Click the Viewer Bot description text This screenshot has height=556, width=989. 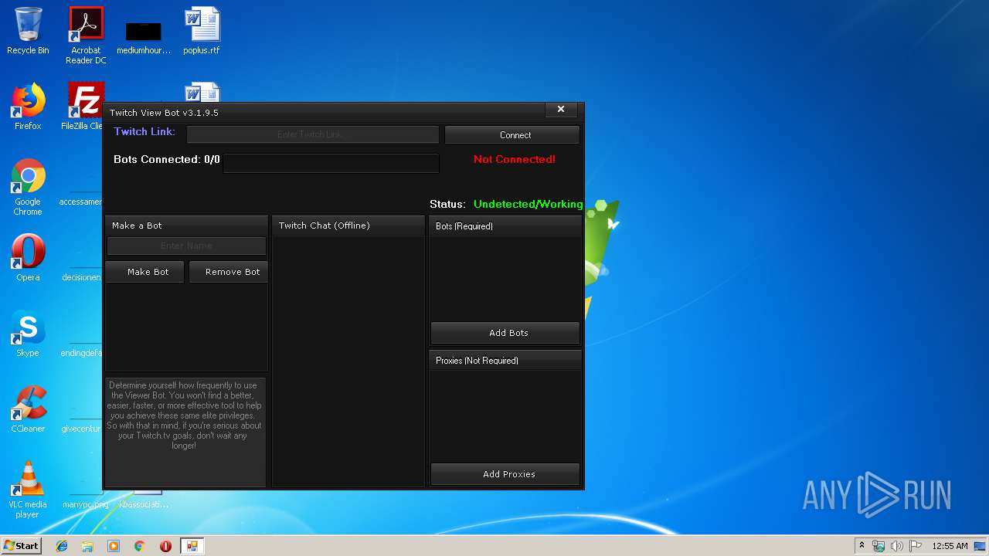tap(186, 415)
